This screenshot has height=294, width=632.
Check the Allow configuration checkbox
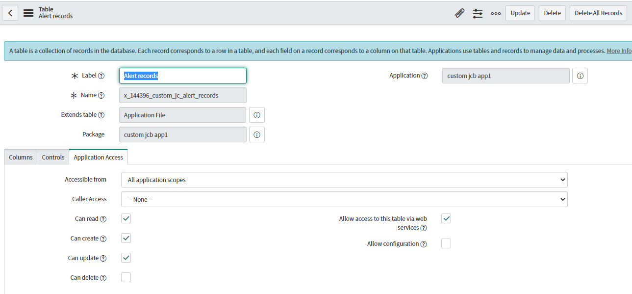pyautogui.click(x=446, y=243)
